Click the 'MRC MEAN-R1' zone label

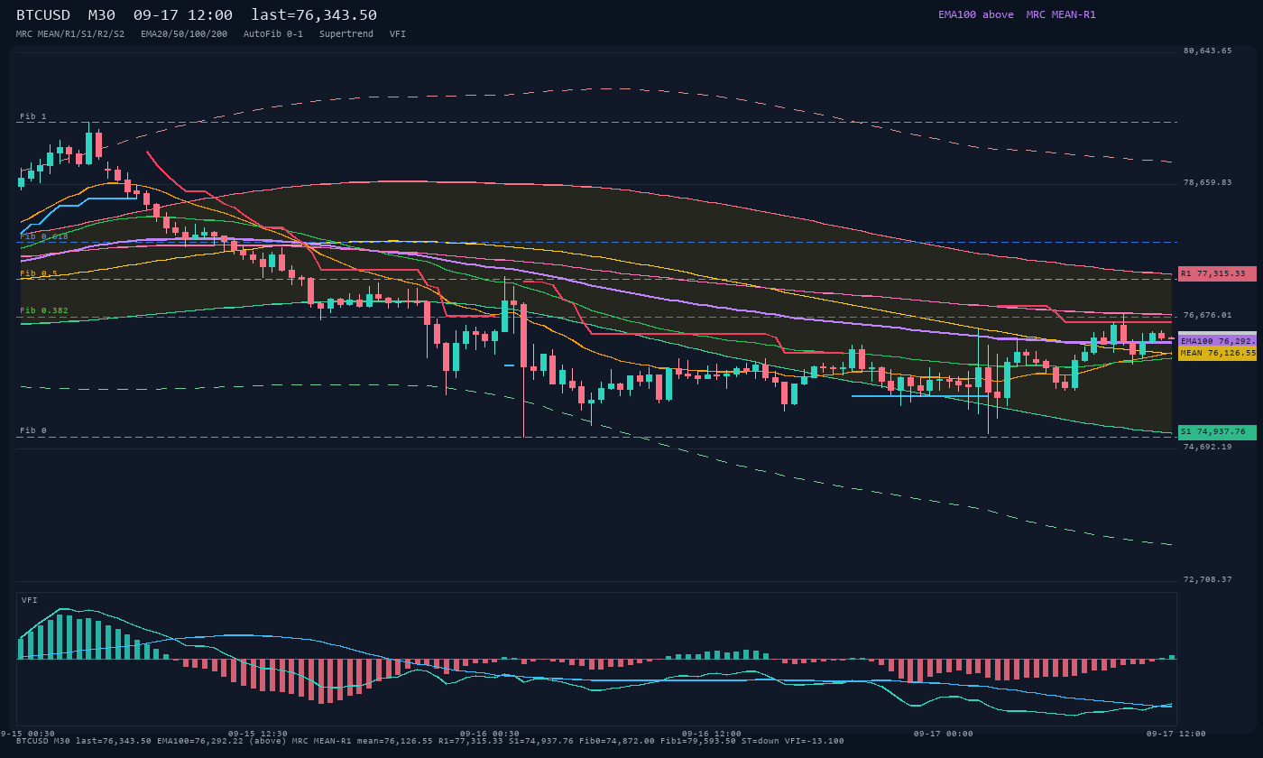point(1061,14)
